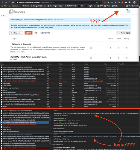Open the setup wizard link
140x150 pixels.
[57, 20]
